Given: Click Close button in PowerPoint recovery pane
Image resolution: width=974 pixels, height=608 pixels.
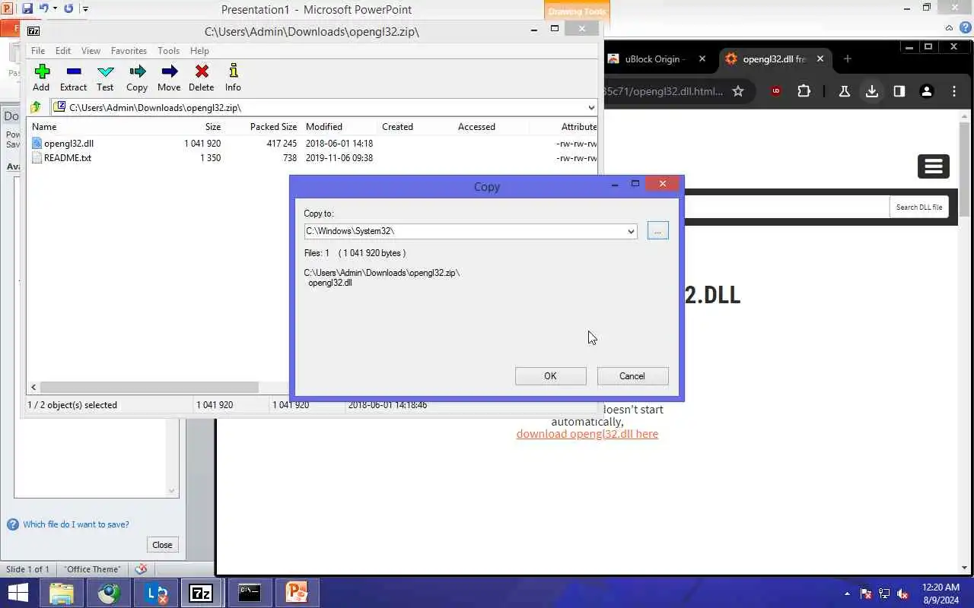Looking at the screenshot, I should (162, 545).
